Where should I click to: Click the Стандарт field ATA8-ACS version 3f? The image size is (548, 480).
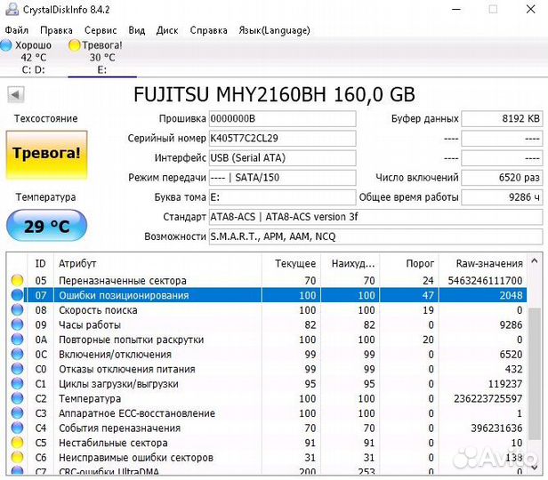(x=375, y=217)
